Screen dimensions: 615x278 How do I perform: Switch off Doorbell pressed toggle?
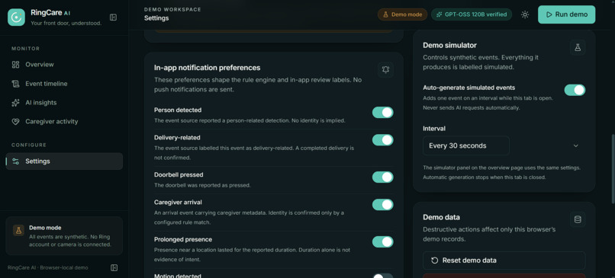383,177
